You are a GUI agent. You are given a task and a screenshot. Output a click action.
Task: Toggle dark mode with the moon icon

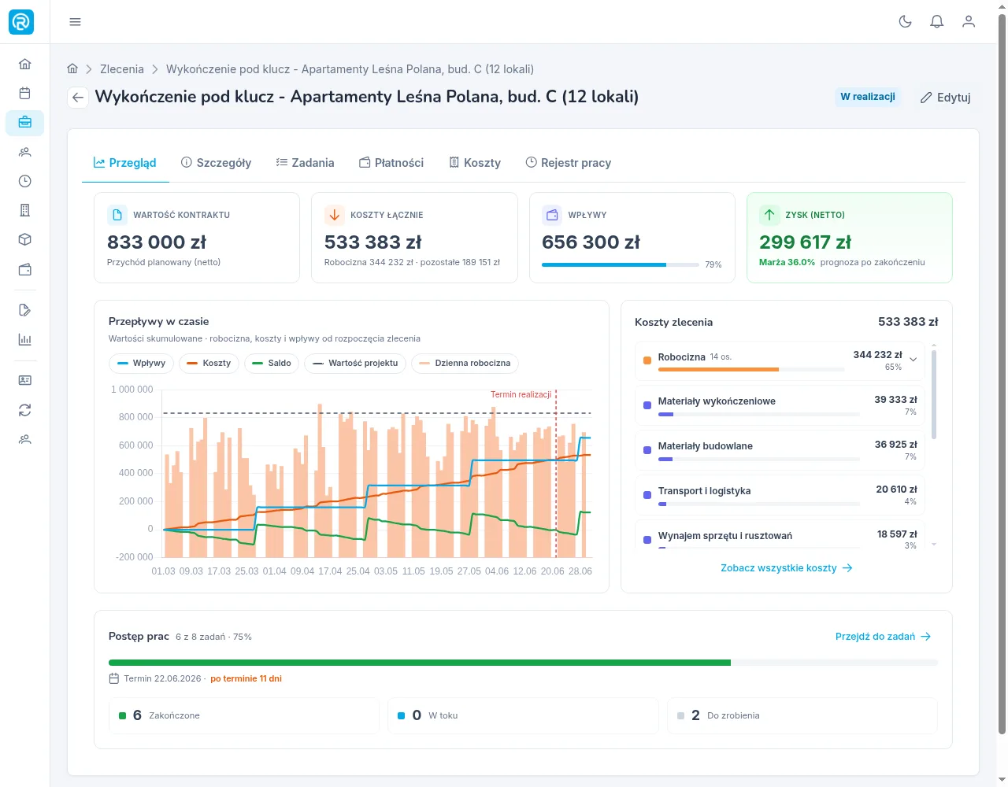(906, 22)
